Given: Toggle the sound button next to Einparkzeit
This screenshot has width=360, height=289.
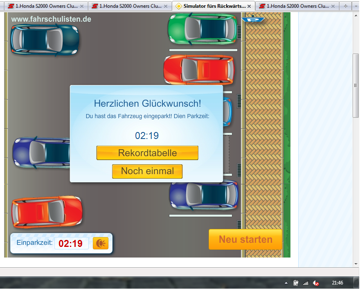Looking at the screenshot, I should tap(100, 243).
